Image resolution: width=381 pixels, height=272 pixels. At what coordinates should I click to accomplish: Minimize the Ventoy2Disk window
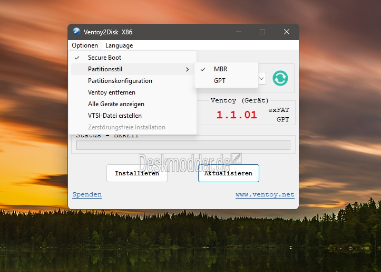click(x=239, y=32)
